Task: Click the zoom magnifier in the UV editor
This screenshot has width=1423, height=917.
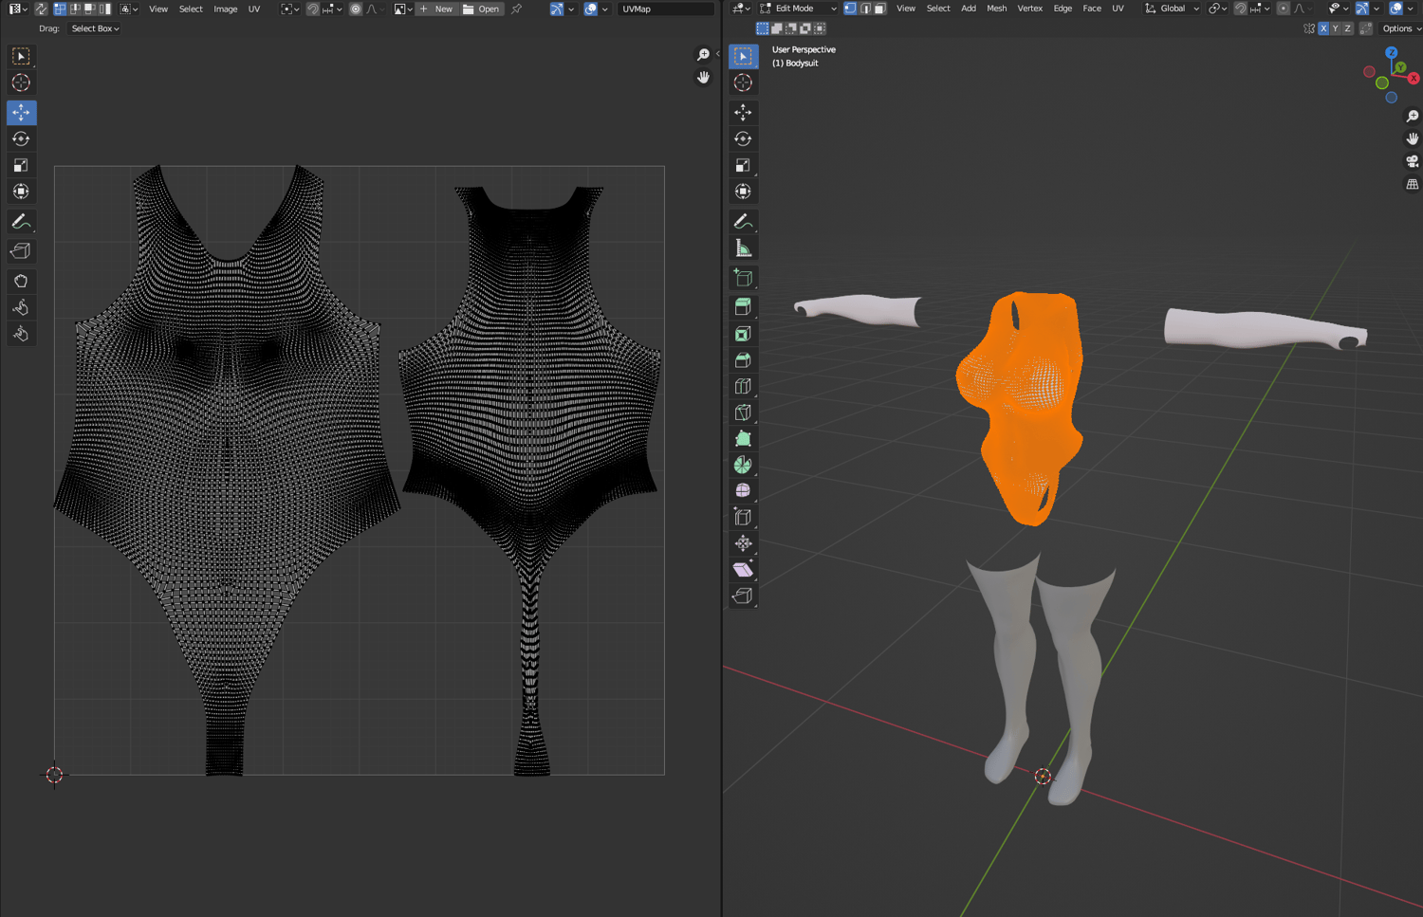Action: point(703,55)
